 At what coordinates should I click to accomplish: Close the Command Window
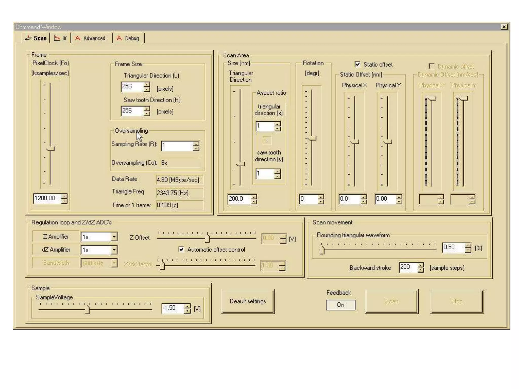coord(504,27)
